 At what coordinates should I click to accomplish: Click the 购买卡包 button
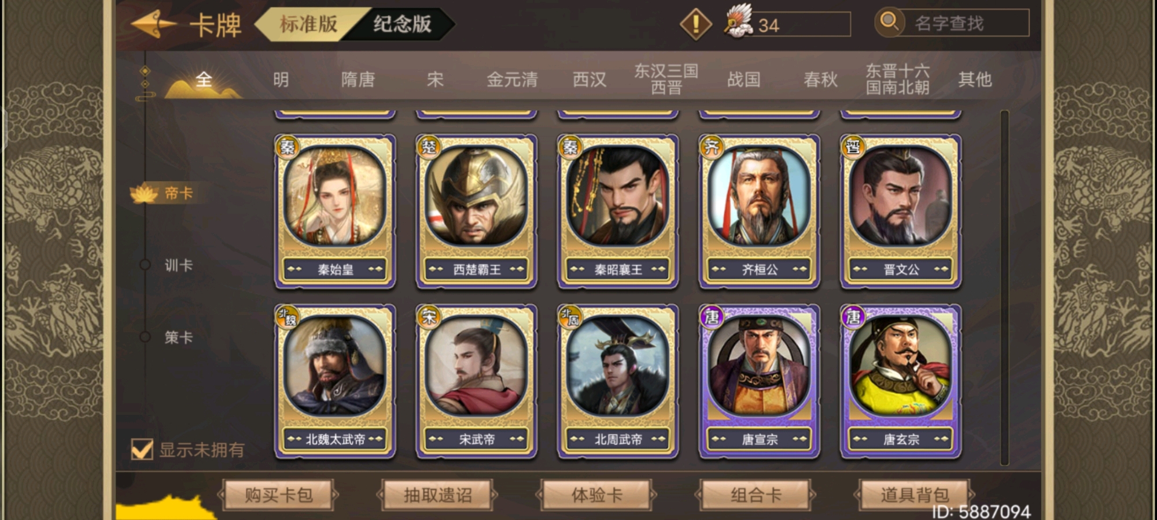[278, 495]
